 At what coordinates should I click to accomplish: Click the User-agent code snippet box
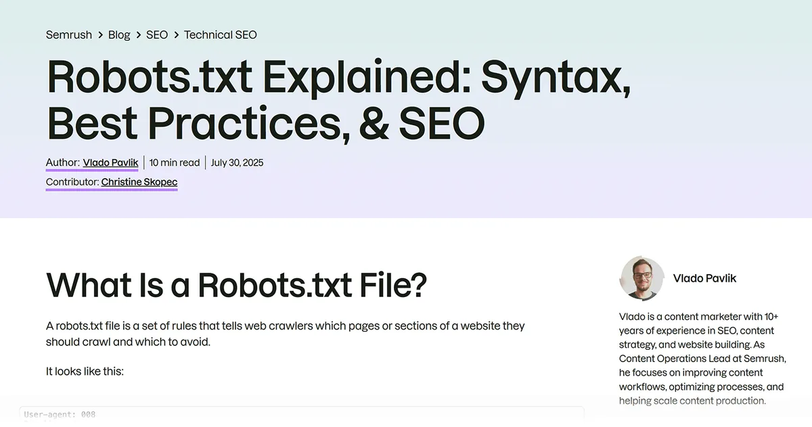point(302,415)
